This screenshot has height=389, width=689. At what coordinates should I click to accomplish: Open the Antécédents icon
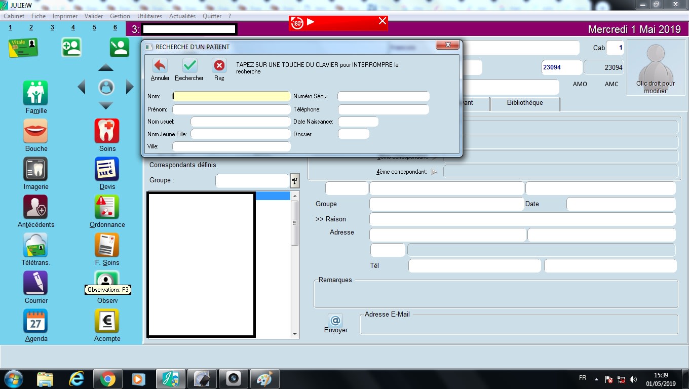(x=35, y=207)
